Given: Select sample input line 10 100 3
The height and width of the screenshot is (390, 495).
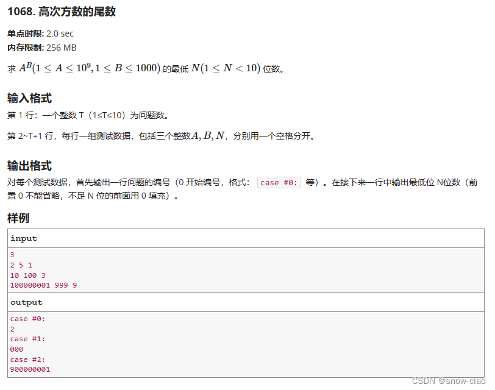Looking at the screenshot, I should pyautogui.click(x=27, y=275).
